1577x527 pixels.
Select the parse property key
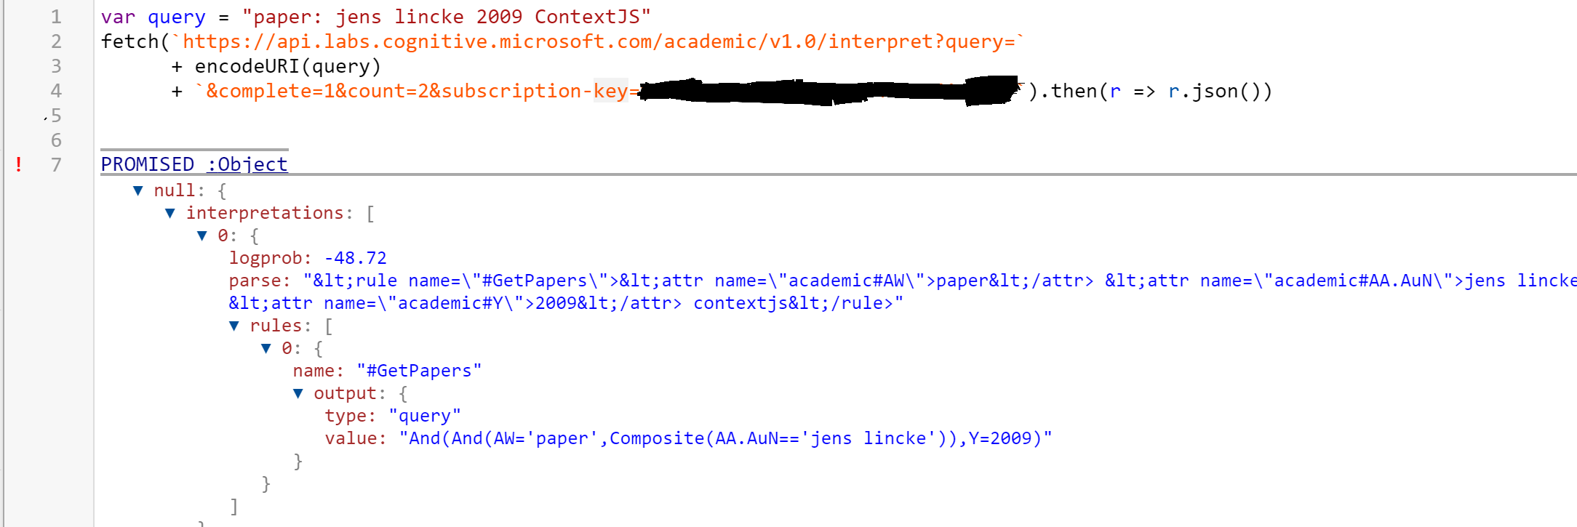(260, 281)
